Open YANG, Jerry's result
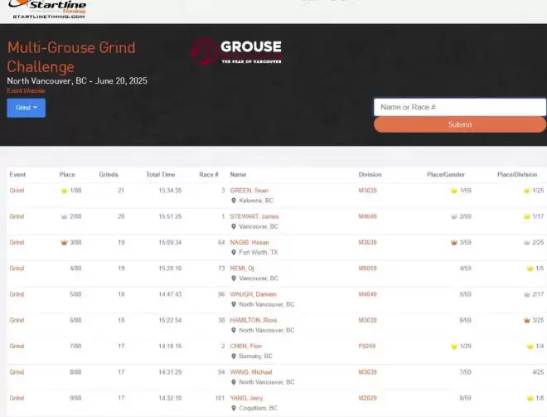 246,398
